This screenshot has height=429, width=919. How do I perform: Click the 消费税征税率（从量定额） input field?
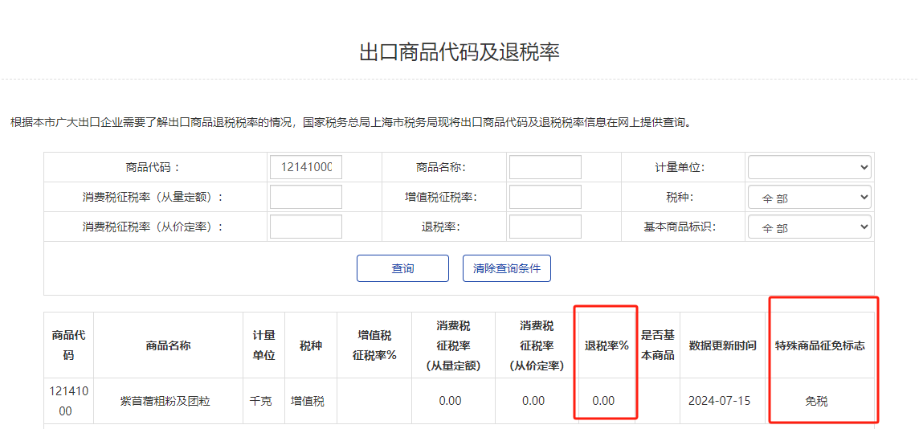[x=305, y=197]
